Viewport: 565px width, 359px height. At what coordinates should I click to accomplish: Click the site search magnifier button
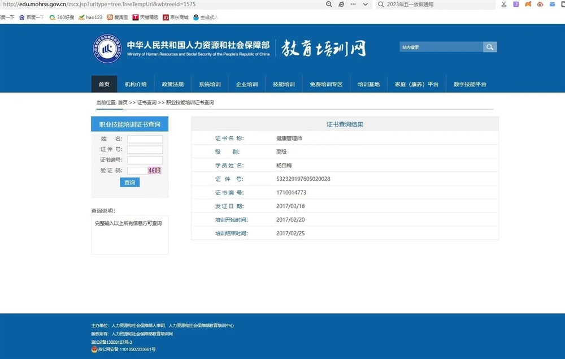pyautogui.click(x=490, y=47)
